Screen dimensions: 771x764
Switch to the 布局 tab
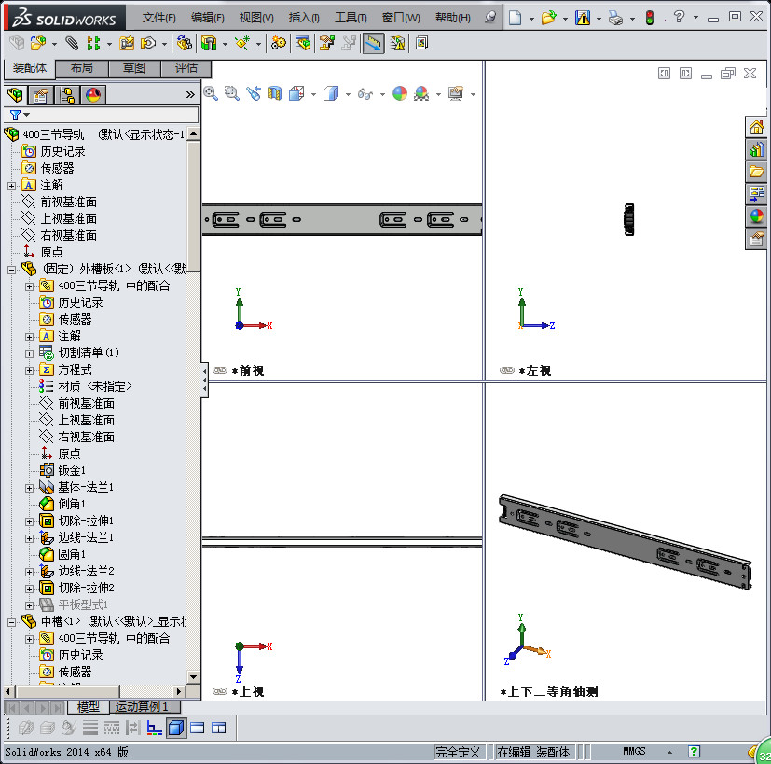point(82,68)
